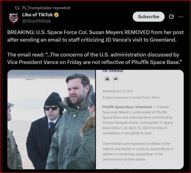Open the FL_Trumpinator reposted link
Screen dimensions: 191x173
click(x=46, y=8)
